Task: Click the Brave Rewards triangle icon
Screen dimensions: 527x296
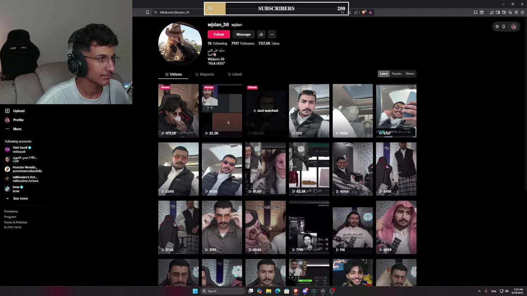Action: (x=371, y=12)
